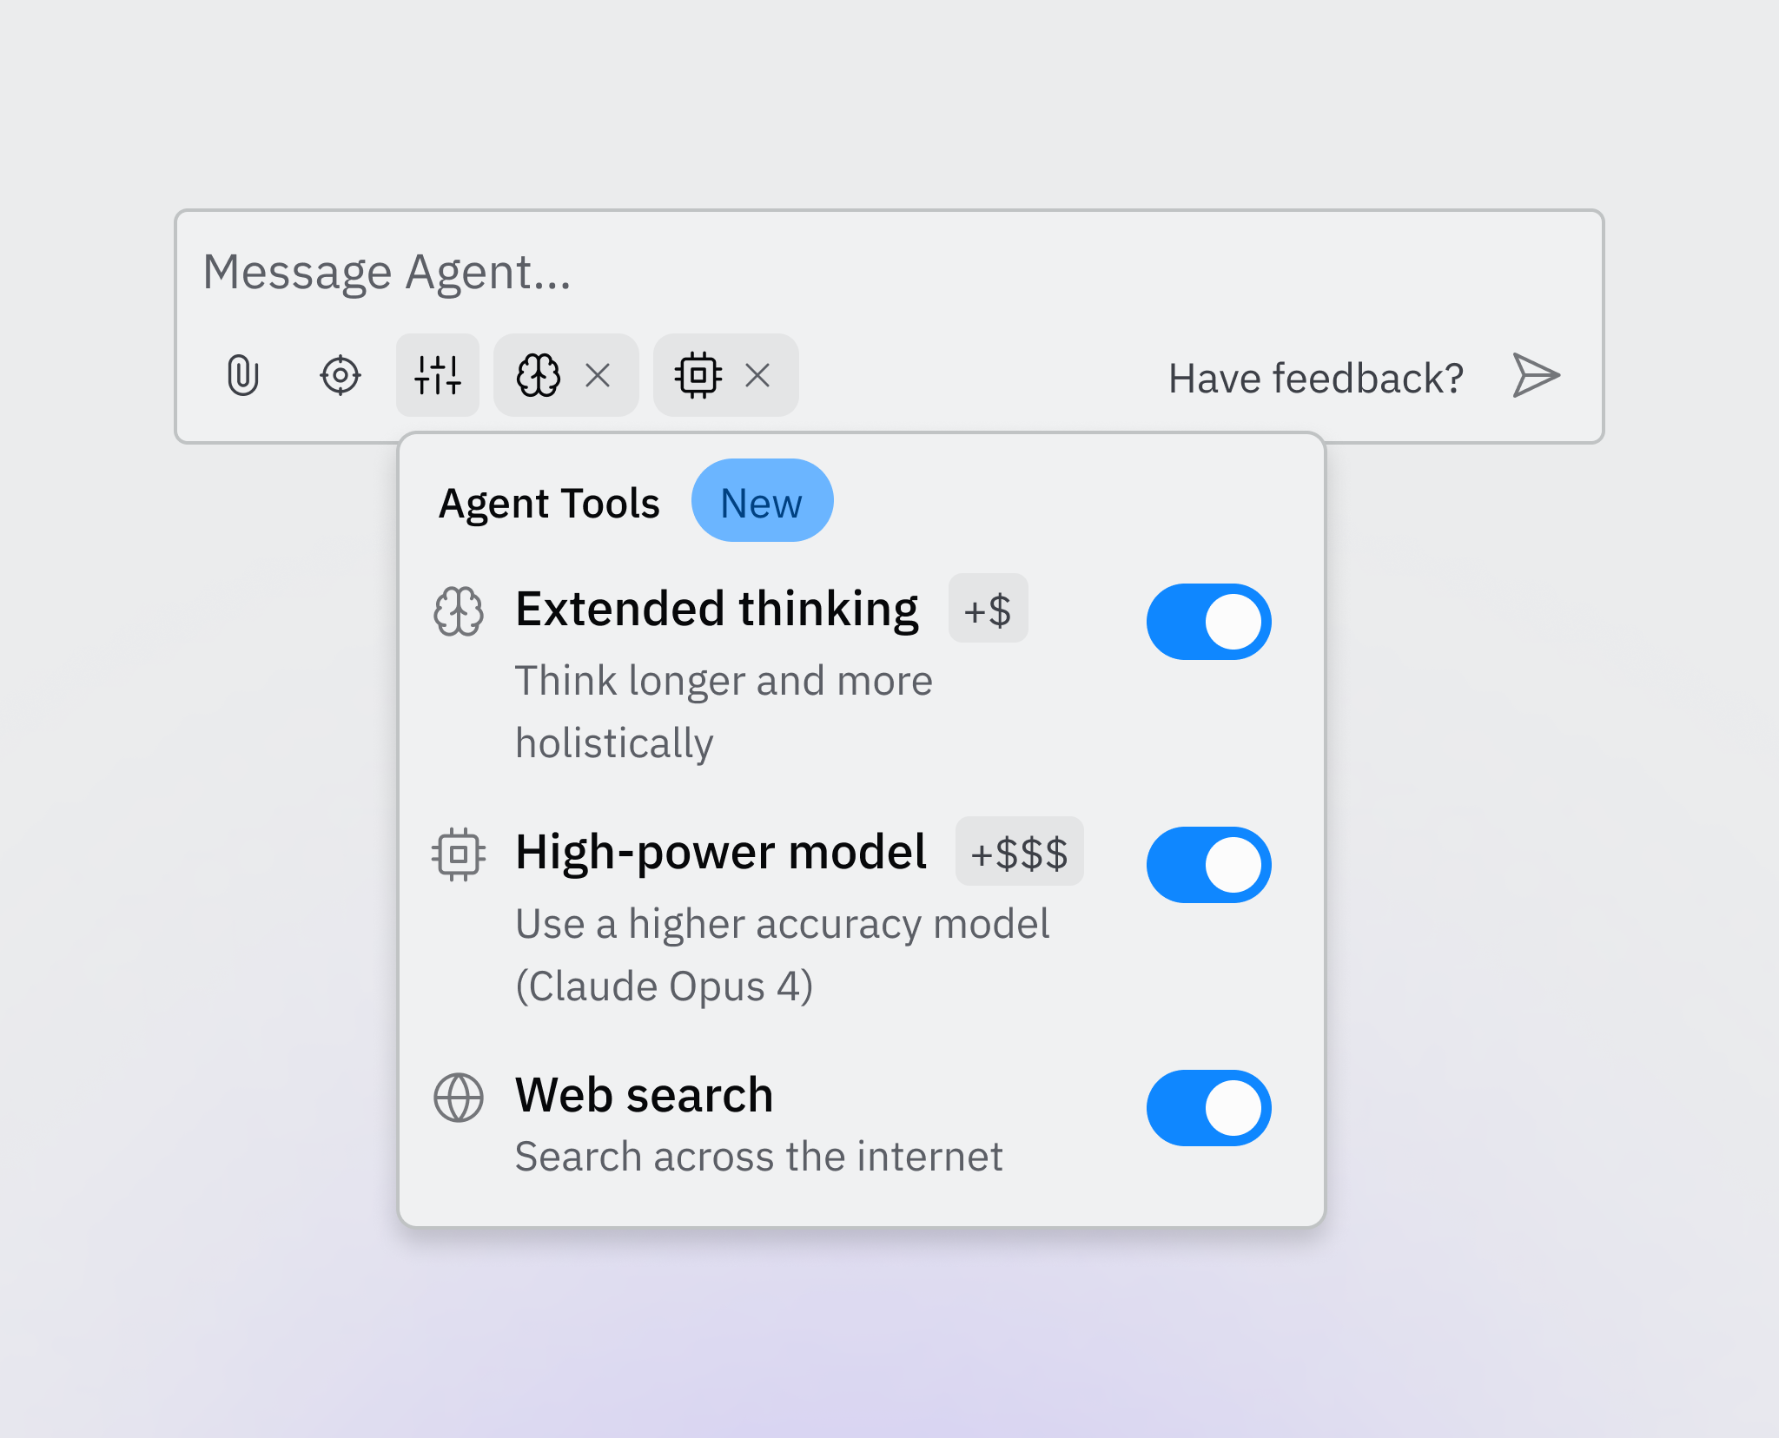Image resolution: width=1779 pixels, height=1438 pixels.
Task: Open the Have feedback? link
Action: 1315,379
